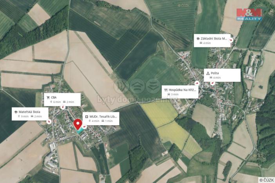Click the red arrow marker beside Hospůdka label

pos(197,83)
